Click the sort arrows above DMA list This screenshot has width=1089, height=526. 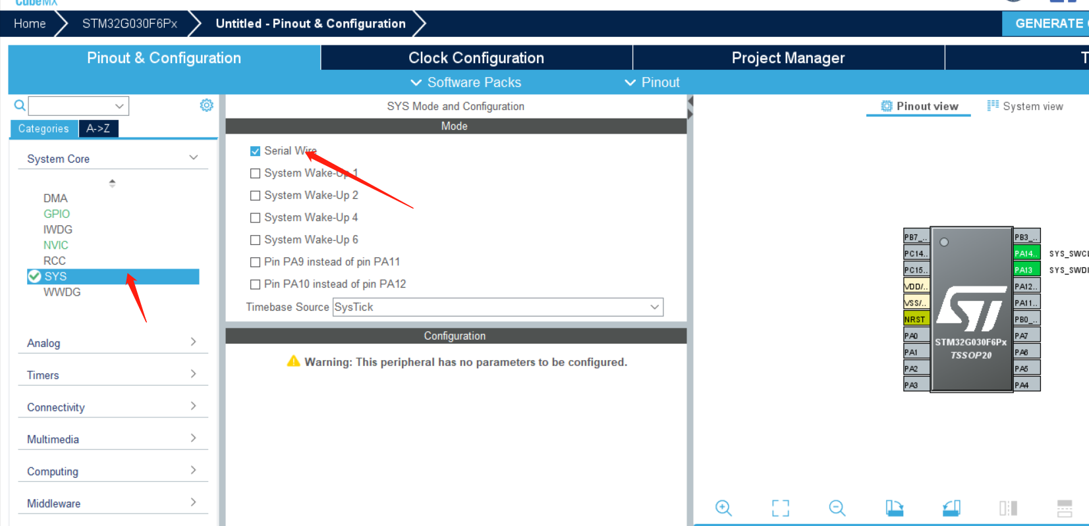112,183
